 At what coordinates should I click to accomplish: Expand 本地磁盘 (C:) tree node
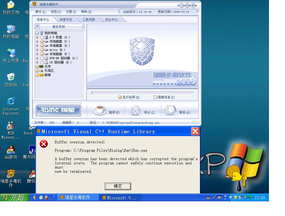[x=37, y=41]
